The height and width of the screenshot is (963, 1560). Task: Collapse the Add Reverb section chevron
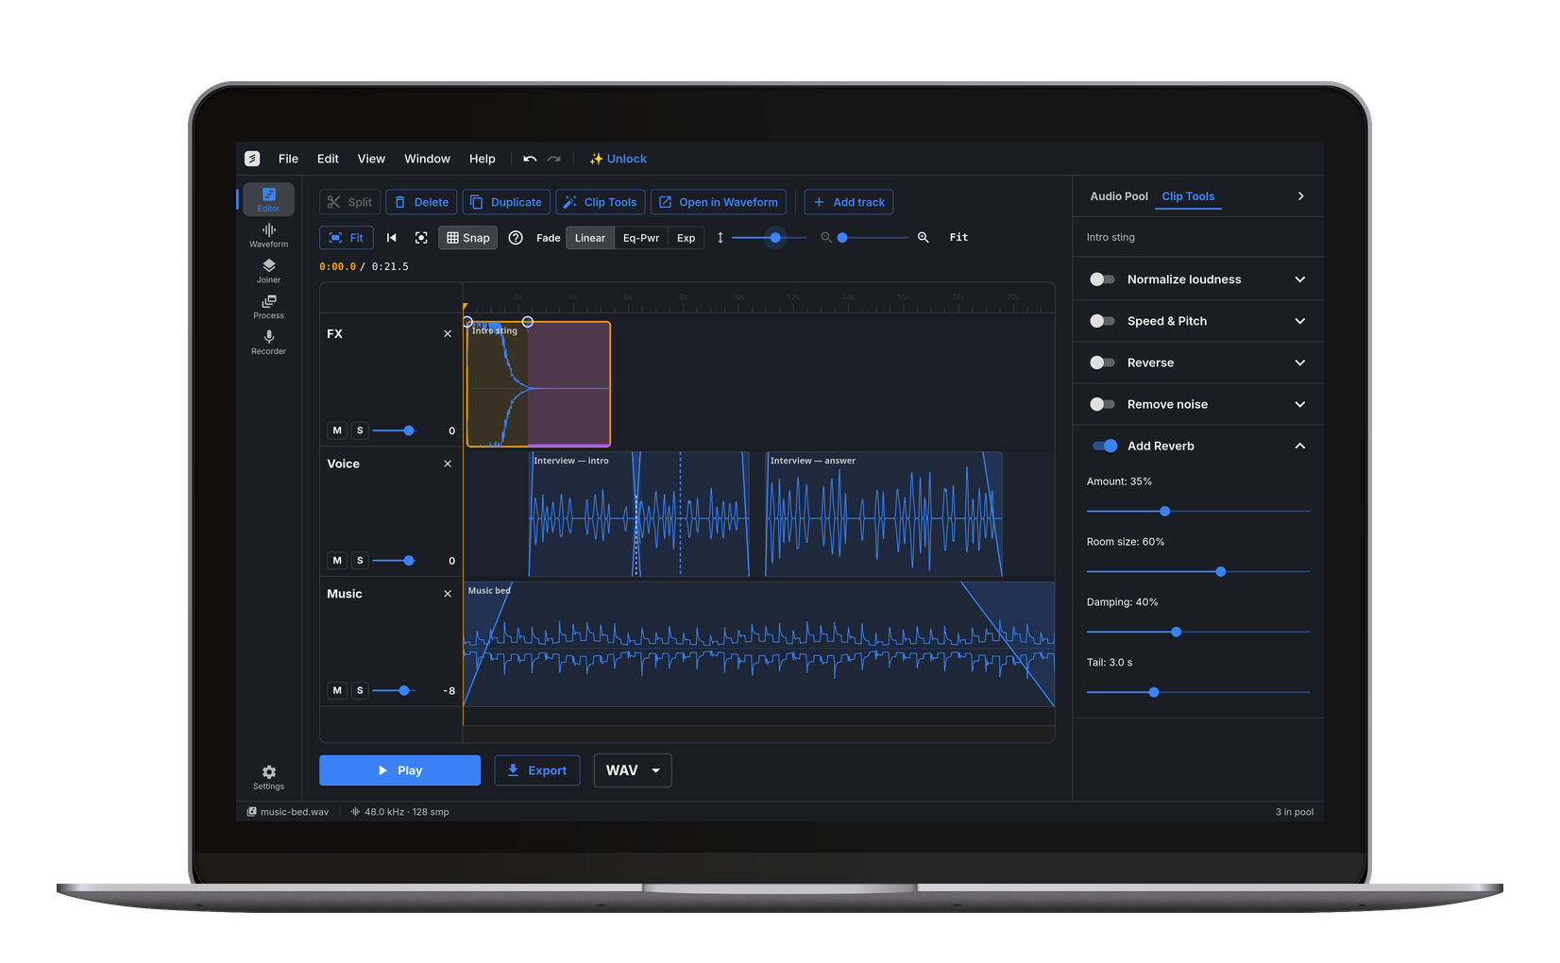pos(1300,446)
